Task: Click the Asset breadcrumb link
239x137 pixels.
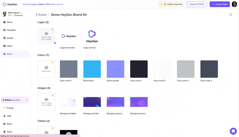Action: [x=42, y=15]
